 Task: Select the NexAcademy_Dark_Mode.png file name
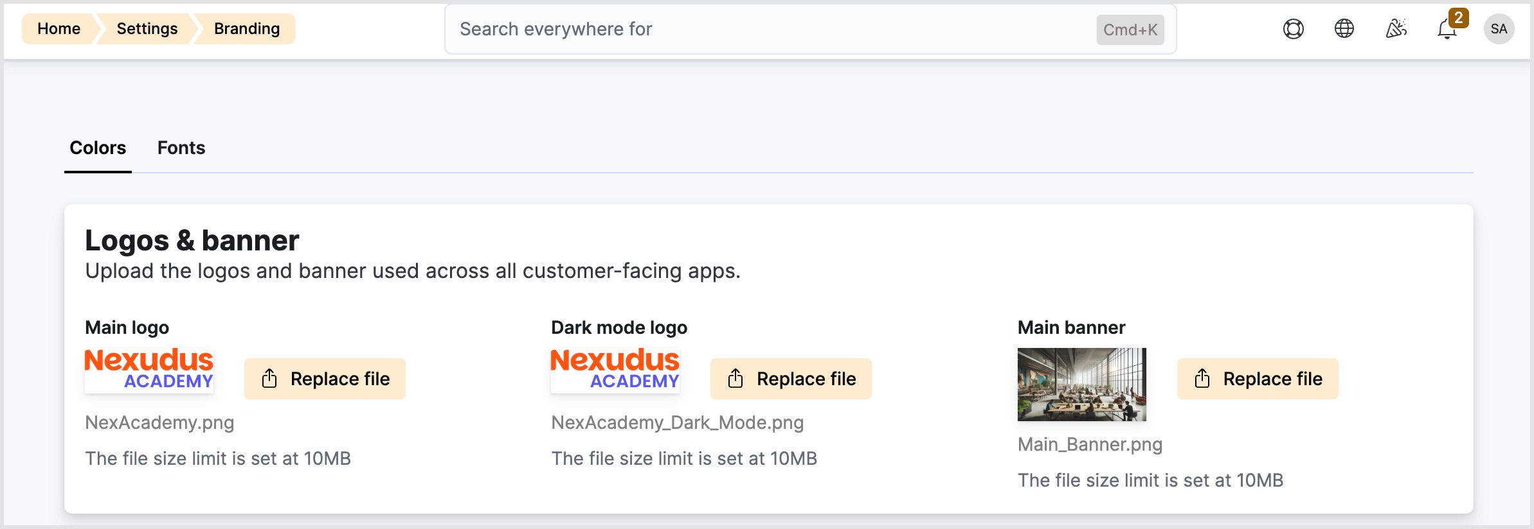(x=678, y=422)
